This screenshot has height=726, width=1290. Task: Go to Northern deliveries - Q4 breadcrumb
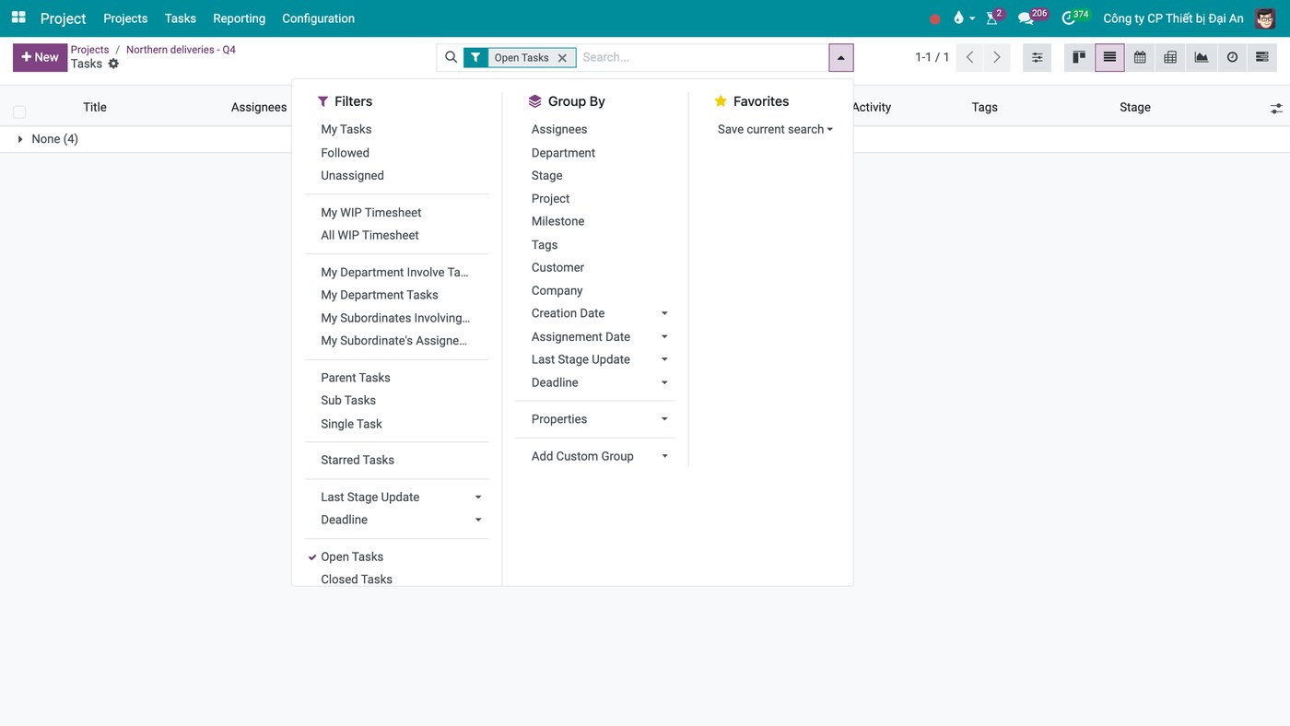[181, 50]
